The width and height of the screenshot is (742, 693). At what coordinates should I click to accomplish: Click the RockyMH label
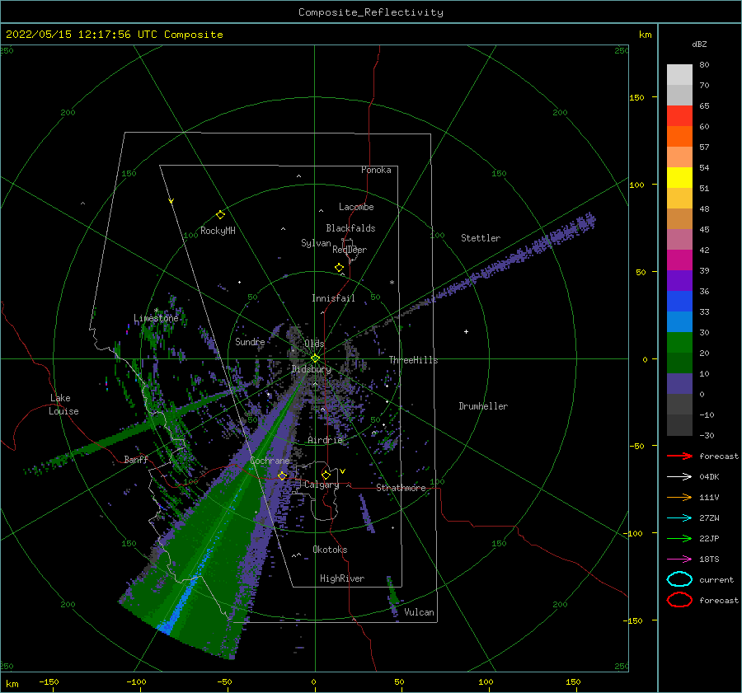[x=218, y=231]
